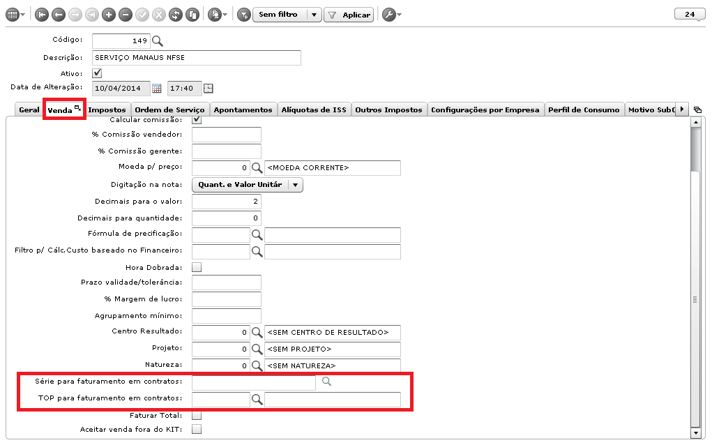This screenshot has height=445, width=712.
Task: Toggle Calcular comissão checkbox
Action: pos(197,120)
